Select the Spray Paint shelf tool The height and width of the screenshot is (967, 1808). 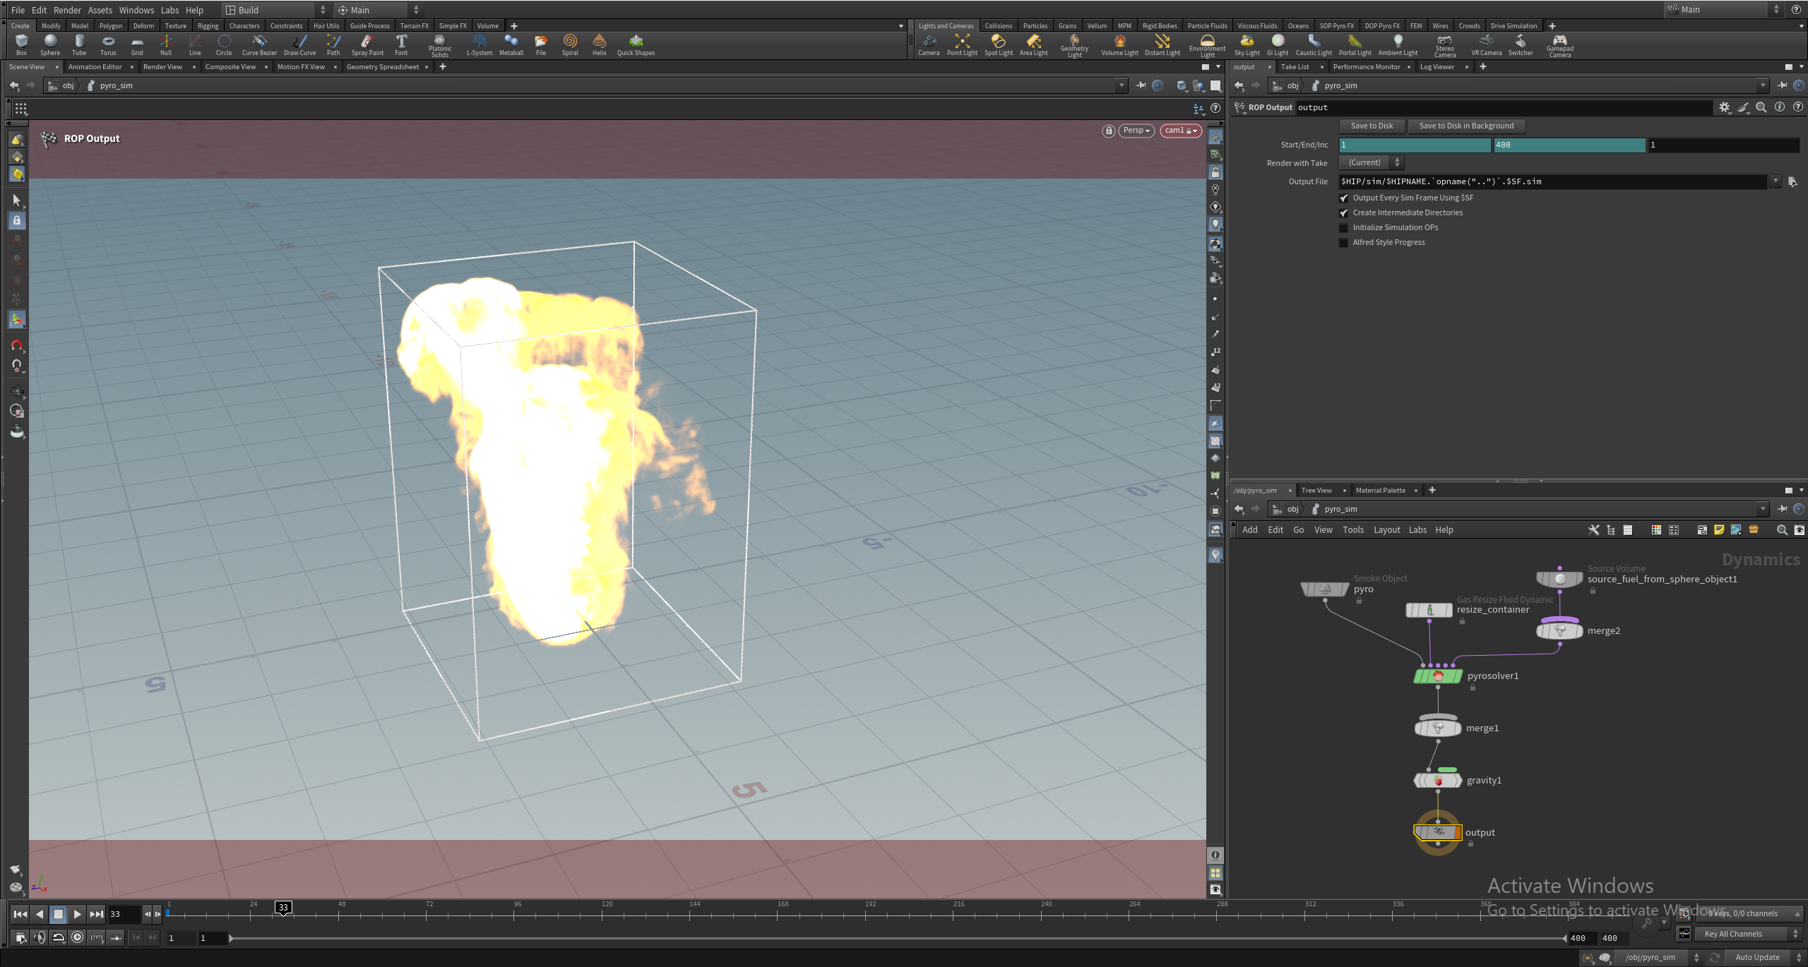pyautogui.click(x=367, y=44)
